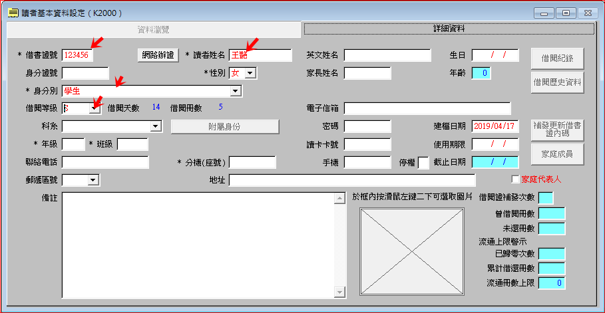Click the 英文姓名 field
The image size is (605, 313).
387,55
